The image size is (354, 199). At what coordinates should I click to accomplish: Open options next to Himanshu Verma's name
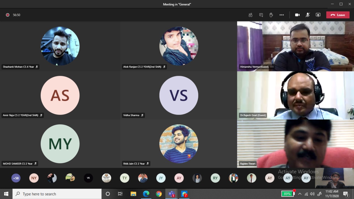pos(272,67)
